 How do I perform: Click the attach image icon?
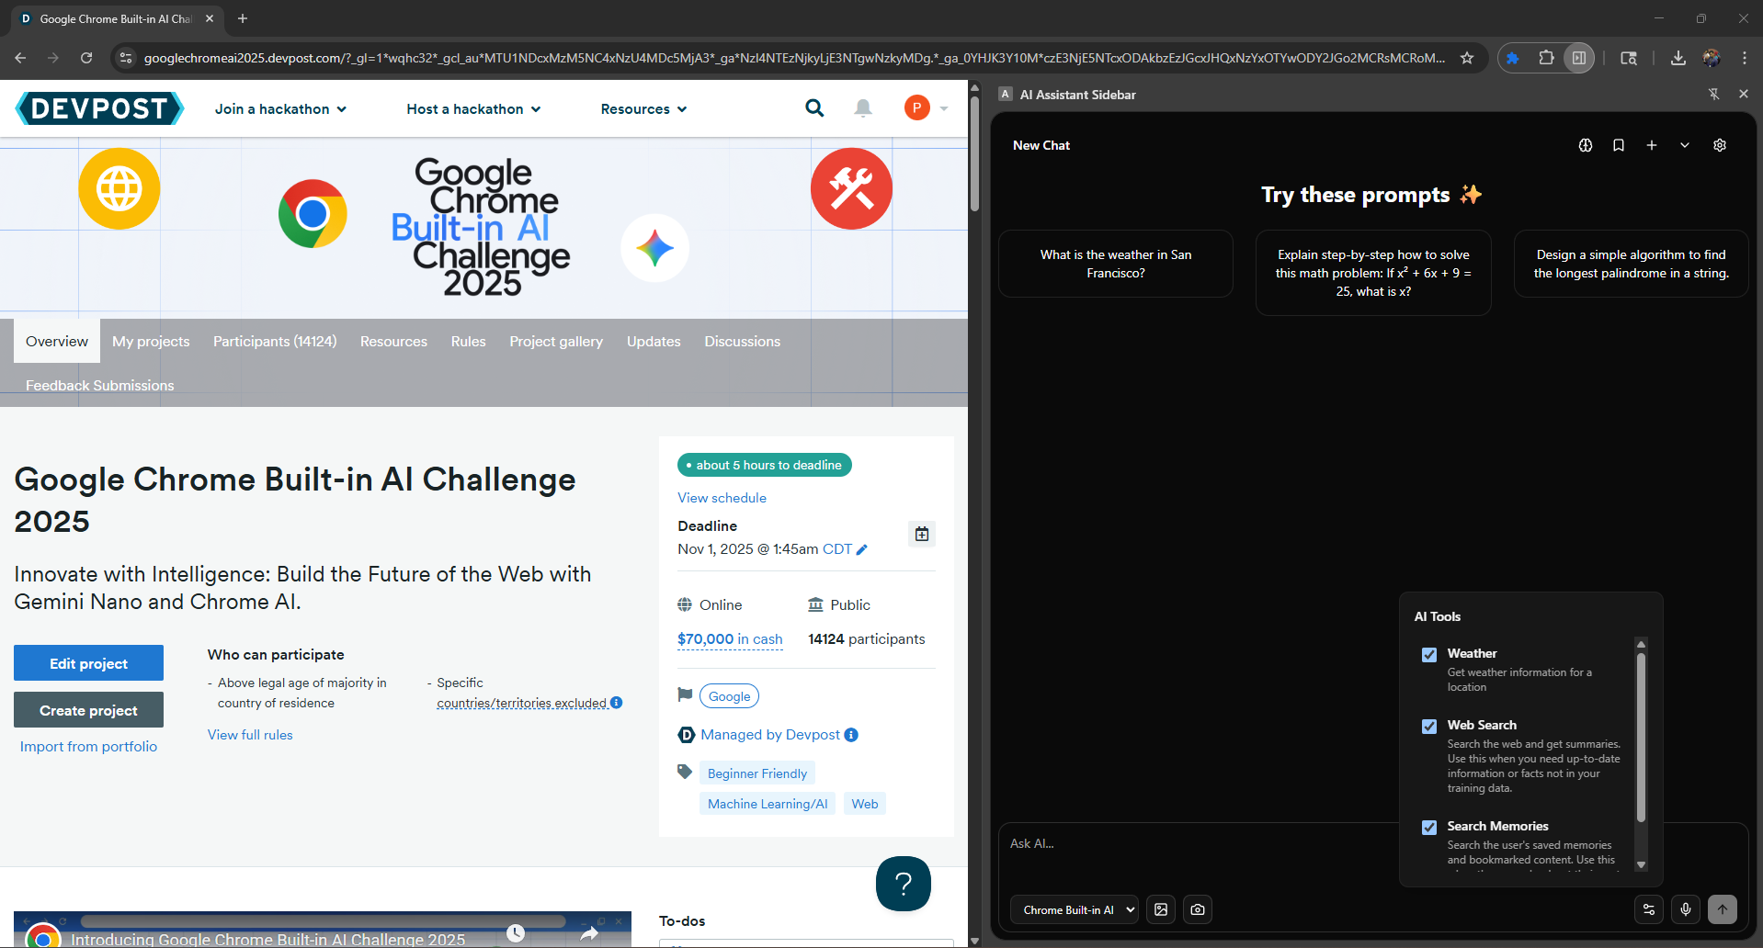[1161, 909]
